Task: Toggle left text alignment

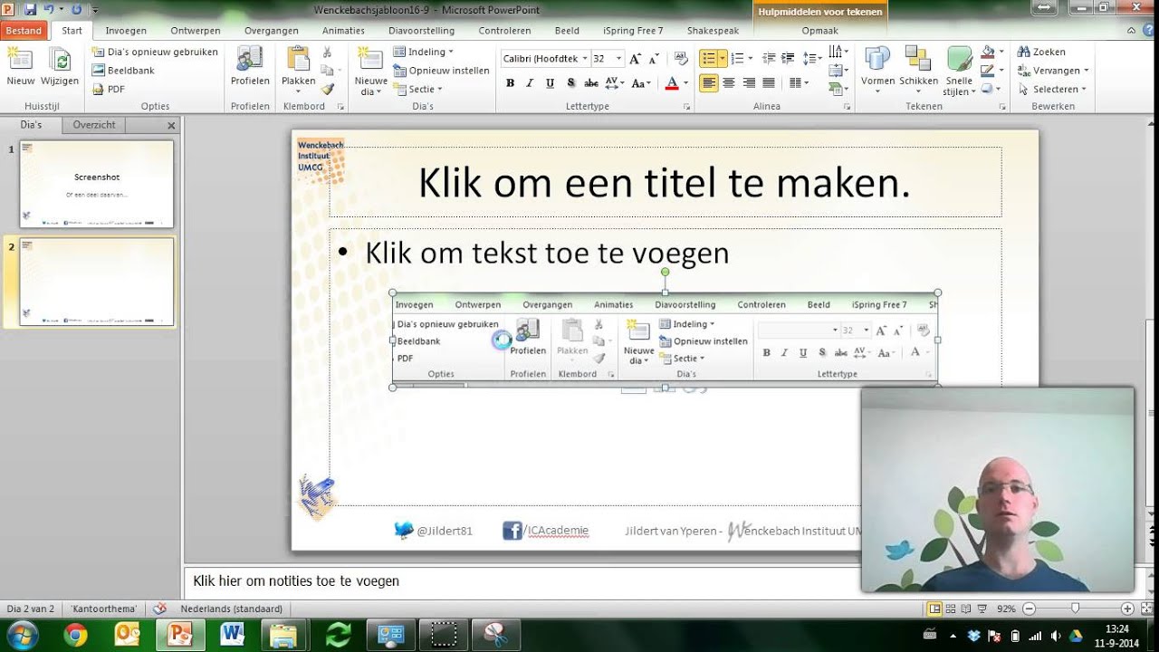Action: coord(708,82)
